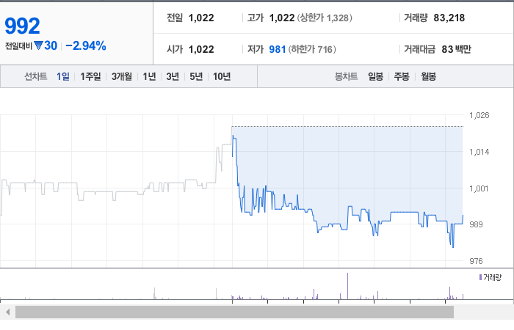Click the 전일 value 1,022
The image size is (514, 330).
click(201, 18)
